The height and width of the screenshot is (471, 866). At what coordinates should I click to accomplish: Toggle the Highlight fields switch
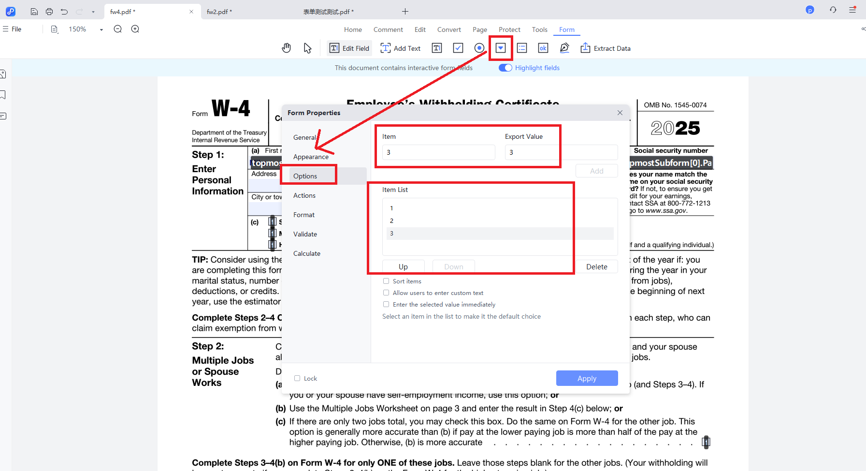pos(505,68)
